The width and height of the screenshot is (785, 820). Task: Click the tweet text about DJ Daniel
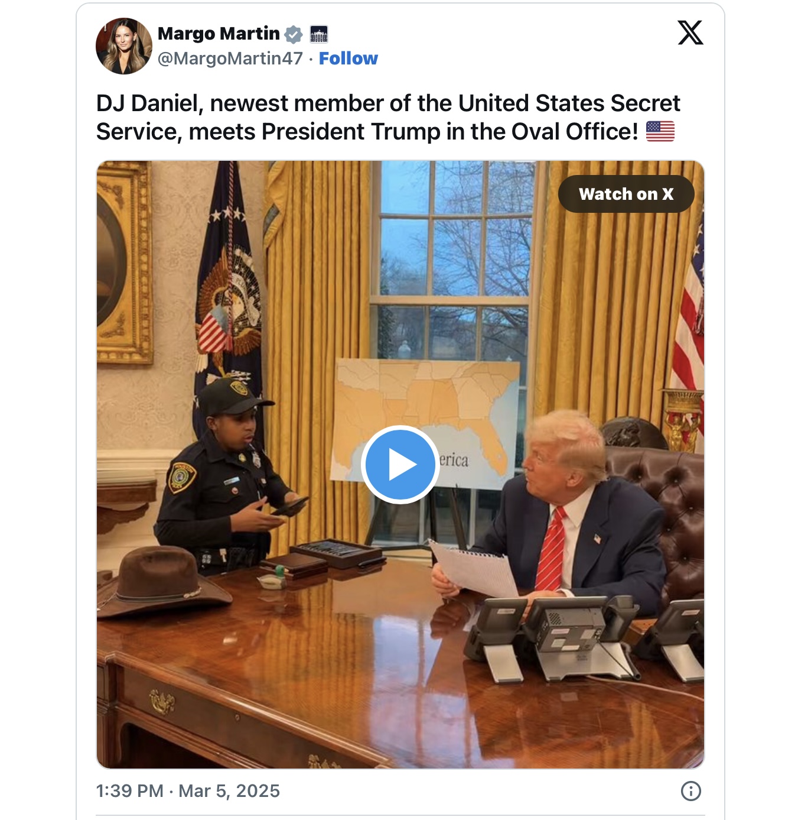click(388, 117)
